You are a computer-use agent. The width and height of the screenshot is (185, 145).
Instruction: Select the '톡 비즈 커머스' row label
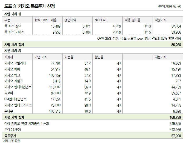(x=14, y=32)
